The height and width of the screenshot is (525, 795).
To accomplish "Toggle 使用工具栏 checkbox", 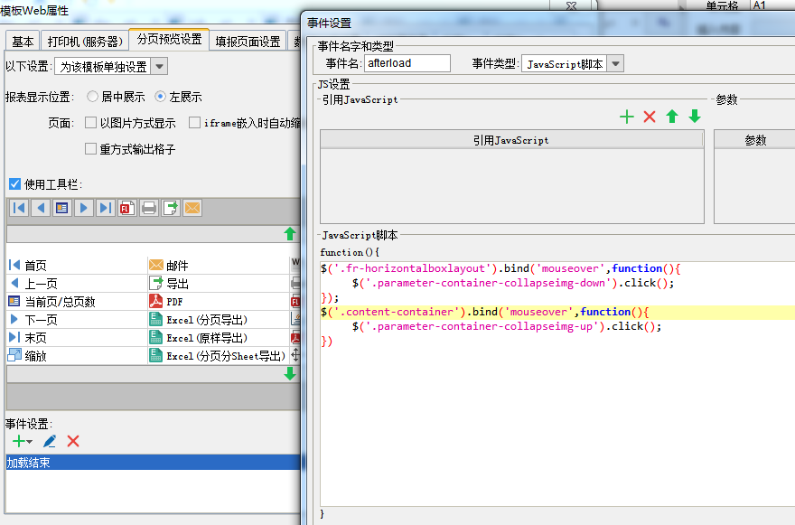I will click(14, 184).
